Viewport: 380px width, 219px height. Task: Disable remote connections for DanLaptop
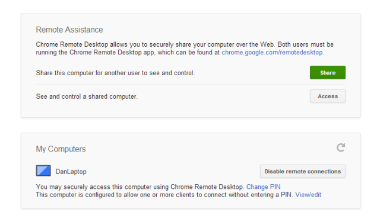point(303,172)
